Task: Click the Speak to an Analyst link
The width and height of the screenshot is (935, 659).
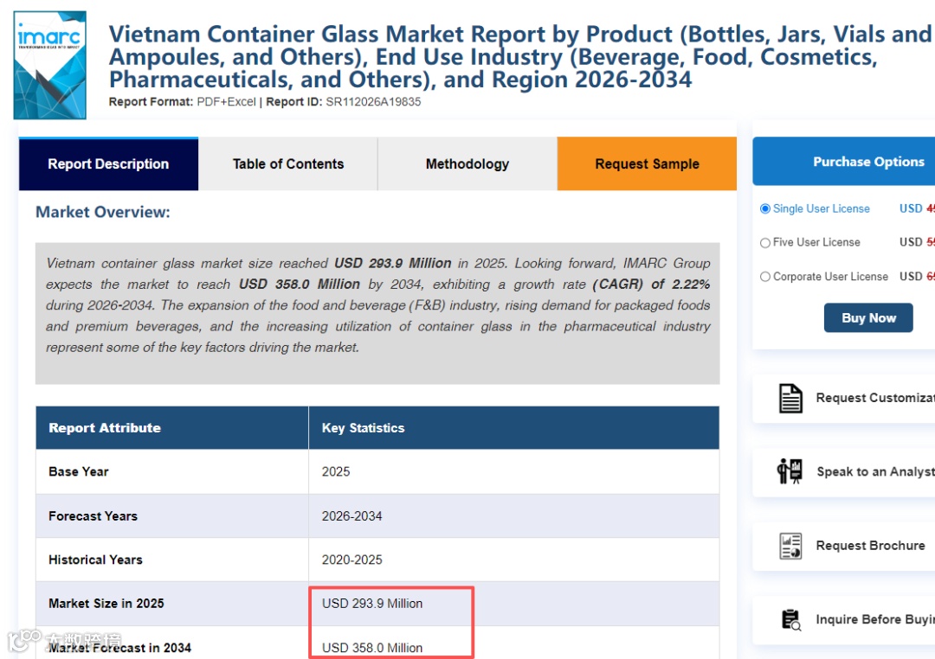Action: 874,472
